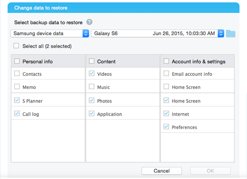This screenshot has height=179, width=247.
Task: Check the Content group checkbox
Action: click(91, 61)
